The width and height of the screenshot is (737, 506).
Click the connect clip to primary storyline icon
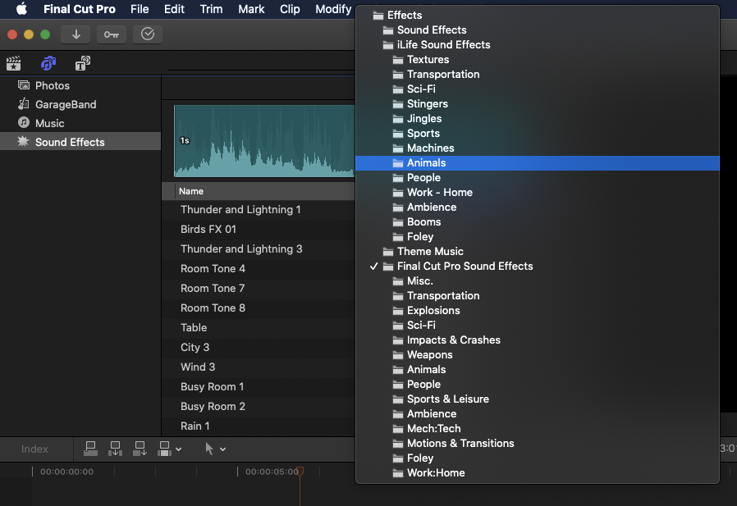coord(90,449)
